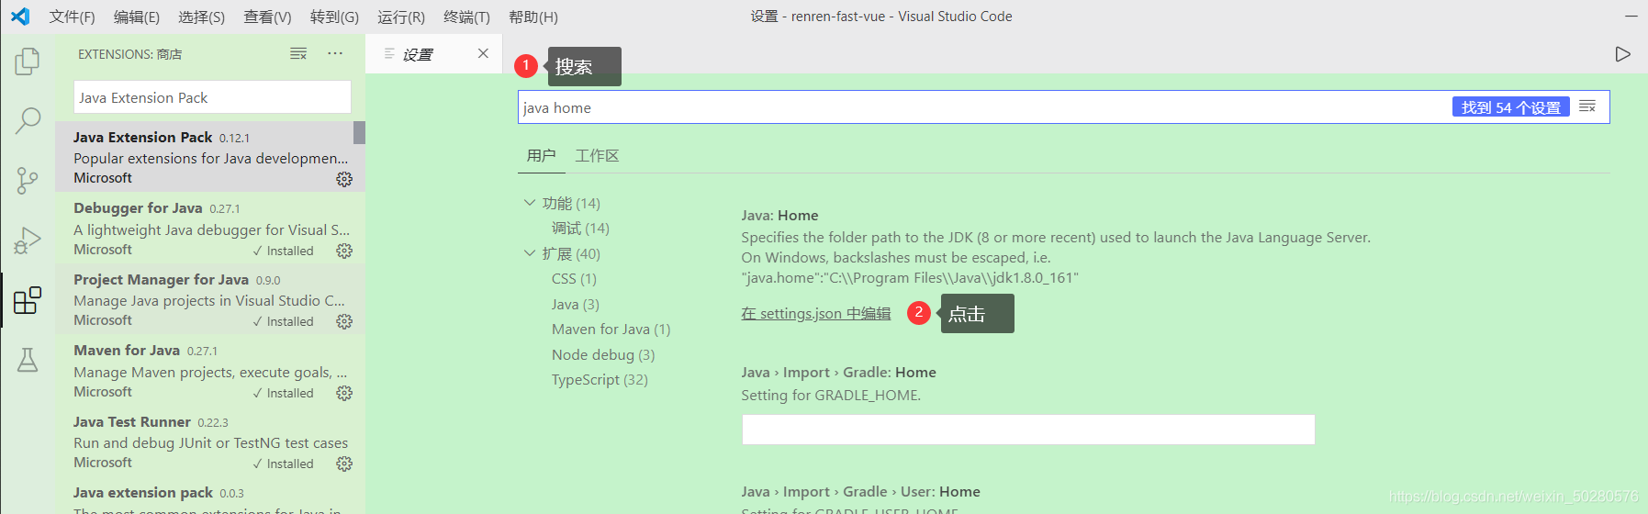Open the Explorer view in activity bar
Viewport: 1648px width, 514px height.
(28, 61)
